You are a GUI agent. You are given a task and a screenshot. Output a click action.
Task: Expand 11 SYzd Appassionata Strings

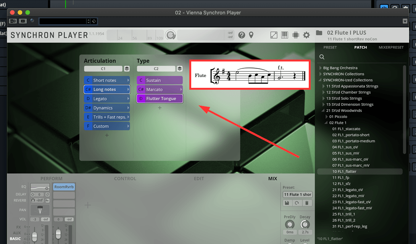pos(323,86)
